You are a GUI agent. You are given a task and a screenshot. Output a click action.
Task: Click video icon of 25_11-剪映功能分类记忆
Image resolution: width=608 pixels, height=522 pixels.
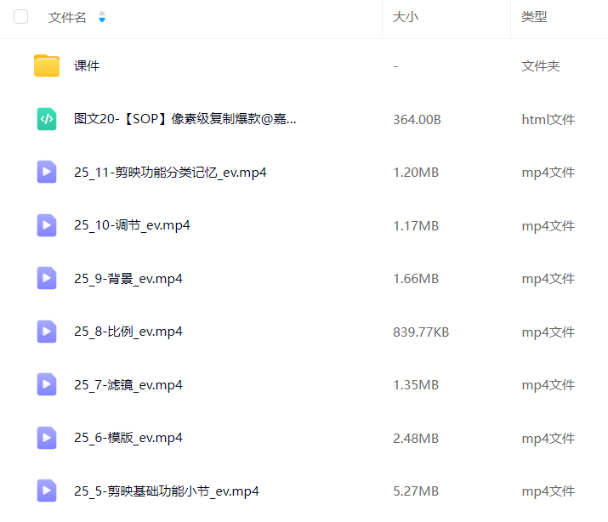(x=47, y=172)
